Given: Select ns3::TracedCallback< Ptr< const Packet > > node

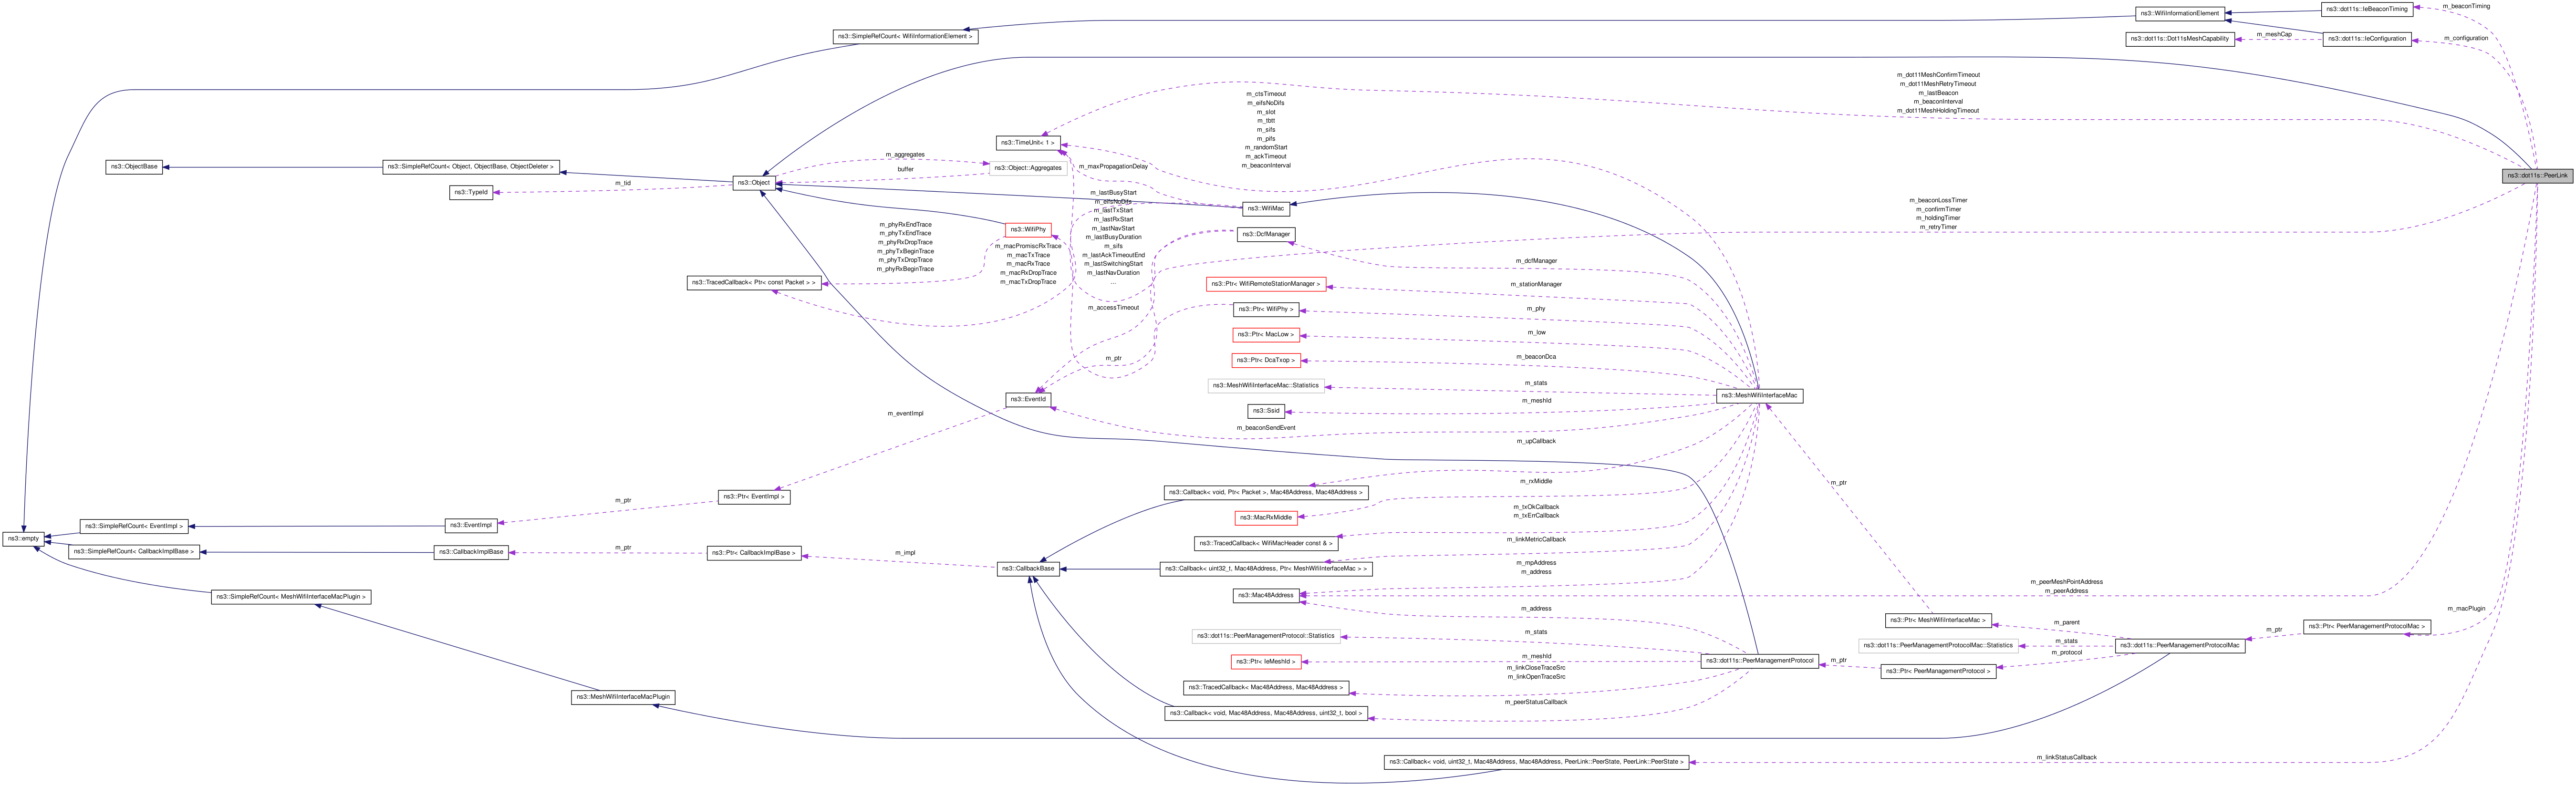Looking at the screenshot, I should coord(754,283).
